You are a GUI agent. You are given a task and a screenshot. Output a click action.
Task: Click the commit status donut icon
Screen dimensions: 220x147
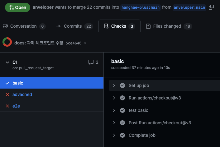click(x=7, y=42)
